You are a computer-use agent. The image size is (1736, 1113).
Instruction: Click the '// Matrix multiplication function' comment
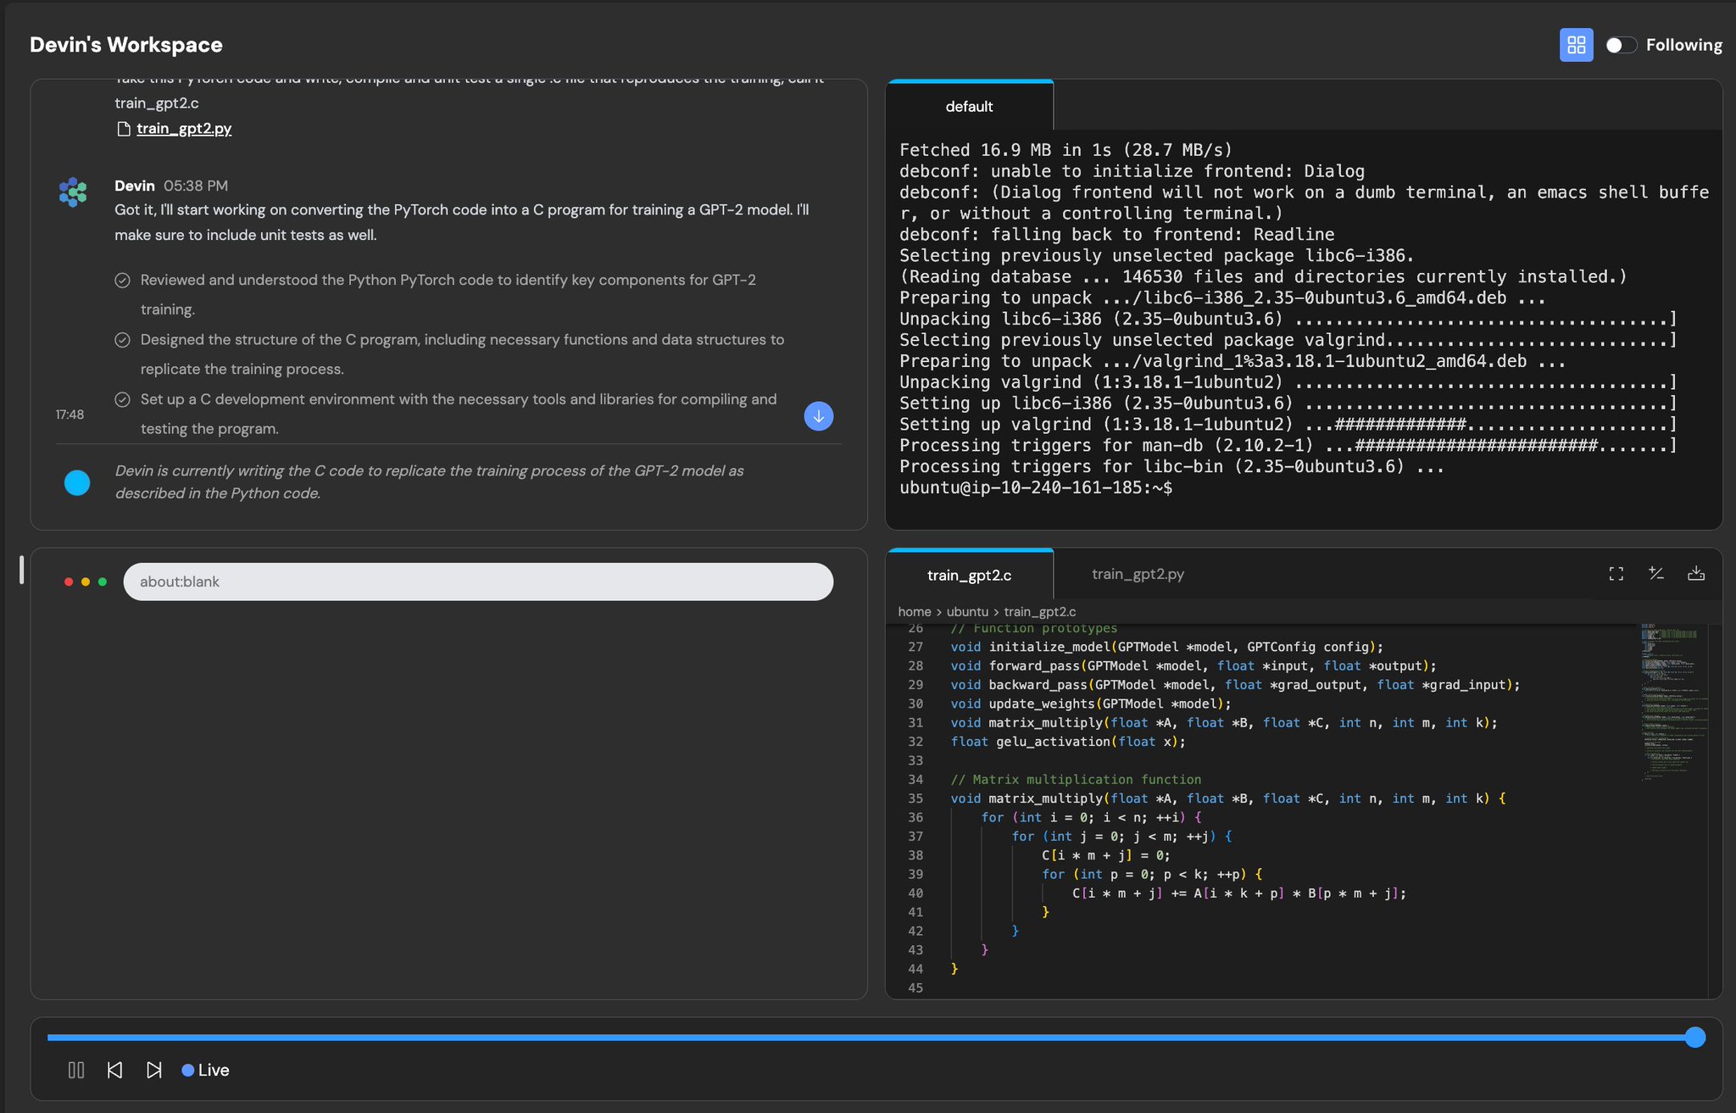pyautogui.click(x=1076, y=780)
